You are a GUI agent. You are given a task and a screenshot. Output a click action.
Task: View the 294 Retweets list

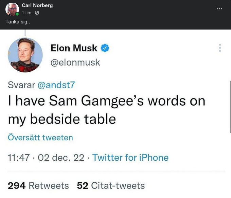tap(38, 185)
